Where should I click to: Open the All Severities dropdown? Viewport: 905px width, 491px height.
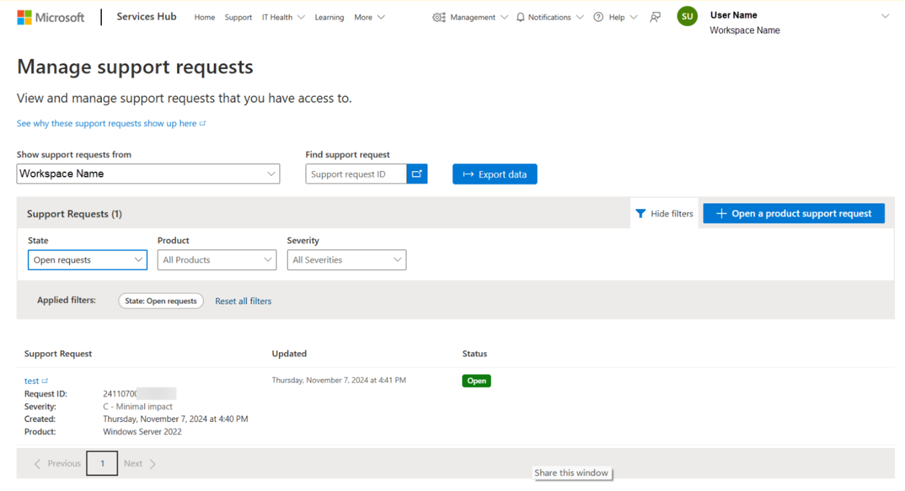pos(347,260)
